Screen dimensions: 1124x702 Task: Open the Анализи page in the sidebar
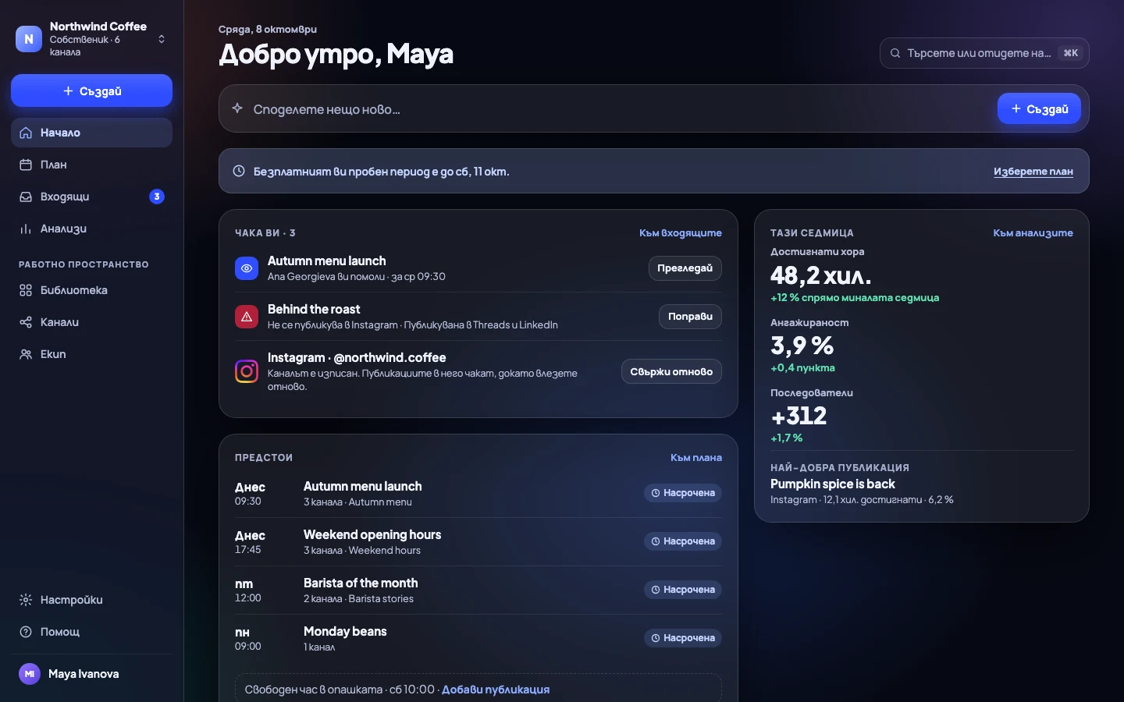pos(91,229)
